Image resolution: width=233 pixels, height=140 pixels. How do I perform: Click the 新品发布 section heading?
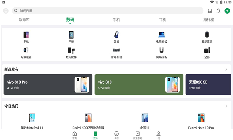(11, 69)
